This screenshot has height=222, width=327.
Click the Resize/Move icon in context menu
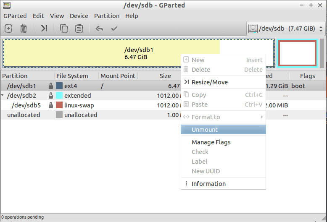(x=187, y=82)
